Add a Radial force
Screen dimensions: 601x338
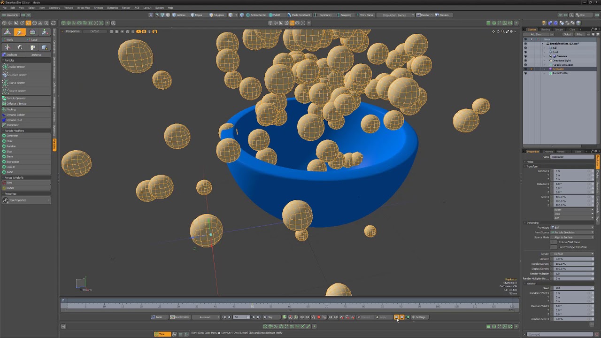tap(26, 188)
